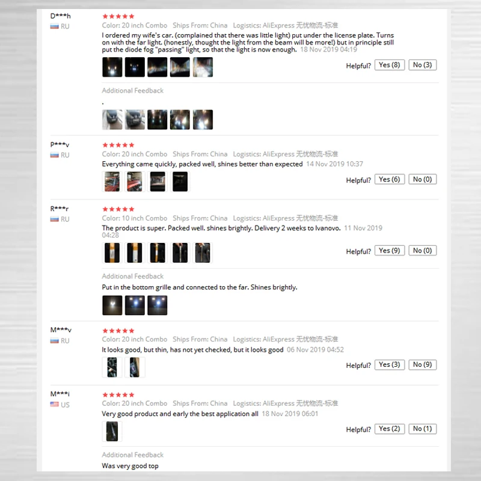Image resolution: width=481 pixels, height=481 pixels.
Task: Open first yellow-box photo in R***r's review
Action: (x=112, y=253)
